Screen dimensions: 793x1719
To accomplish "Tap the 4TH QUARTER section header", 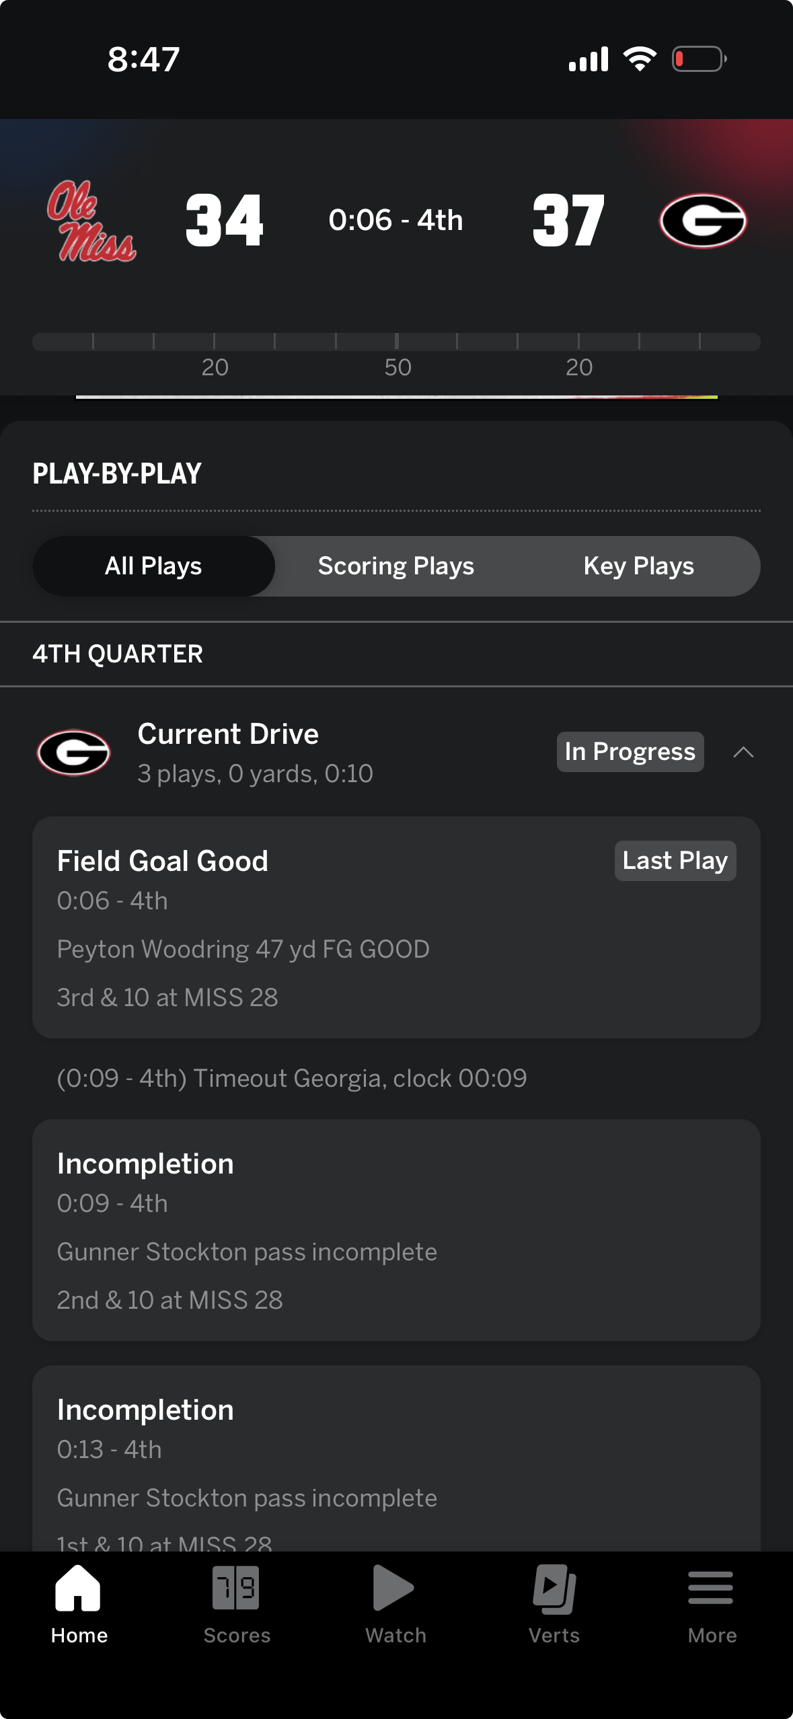I will pyautogui.click(x=118, y=654).
